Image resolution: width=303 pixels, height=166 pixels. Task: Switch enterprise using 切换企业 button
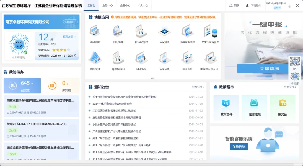[70, 22]
